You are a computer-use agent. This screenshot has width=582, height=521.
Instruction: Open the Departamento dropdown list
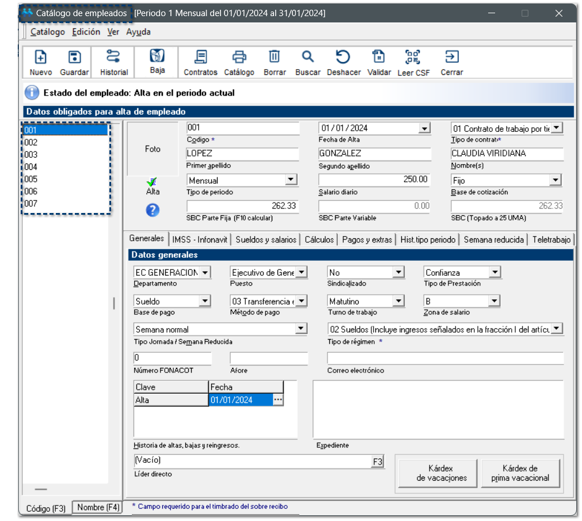coord(206,272)
